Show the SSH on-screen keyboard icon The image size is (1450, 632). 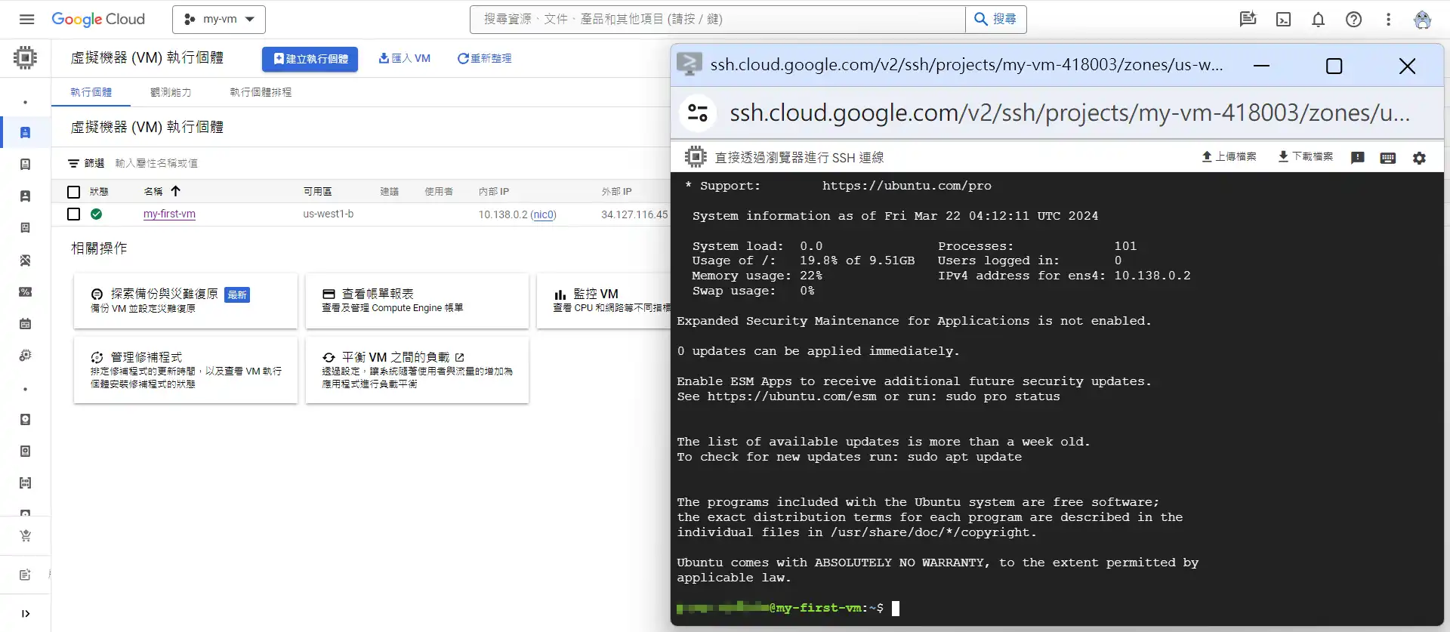[1387, 158]
